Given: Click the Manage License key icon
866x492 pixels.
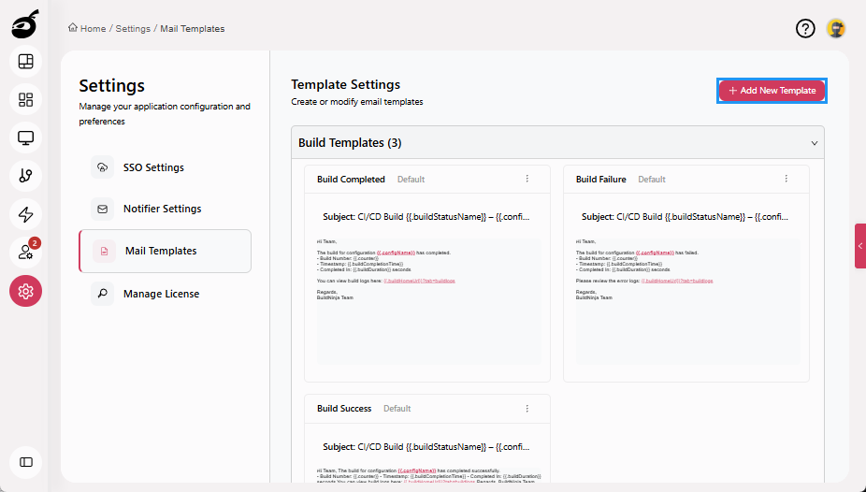Looking at the screenshot, I should (x=102, y=294).
